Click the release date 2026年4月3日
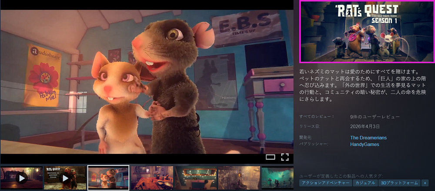Image resolution: width=435 pixels, height=191 pixels. coord(365,126)
